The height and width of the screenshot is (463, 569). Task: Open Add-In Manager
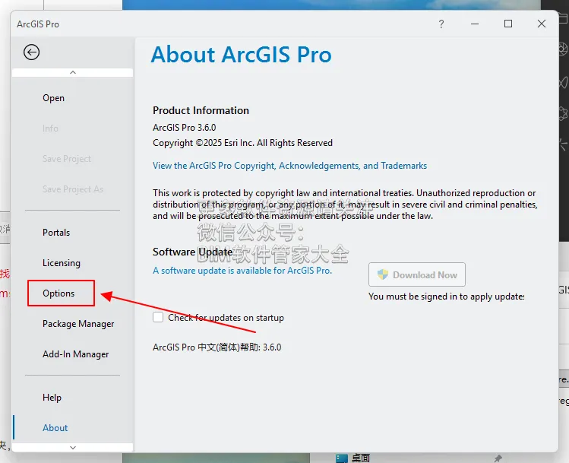pos(75,354)
